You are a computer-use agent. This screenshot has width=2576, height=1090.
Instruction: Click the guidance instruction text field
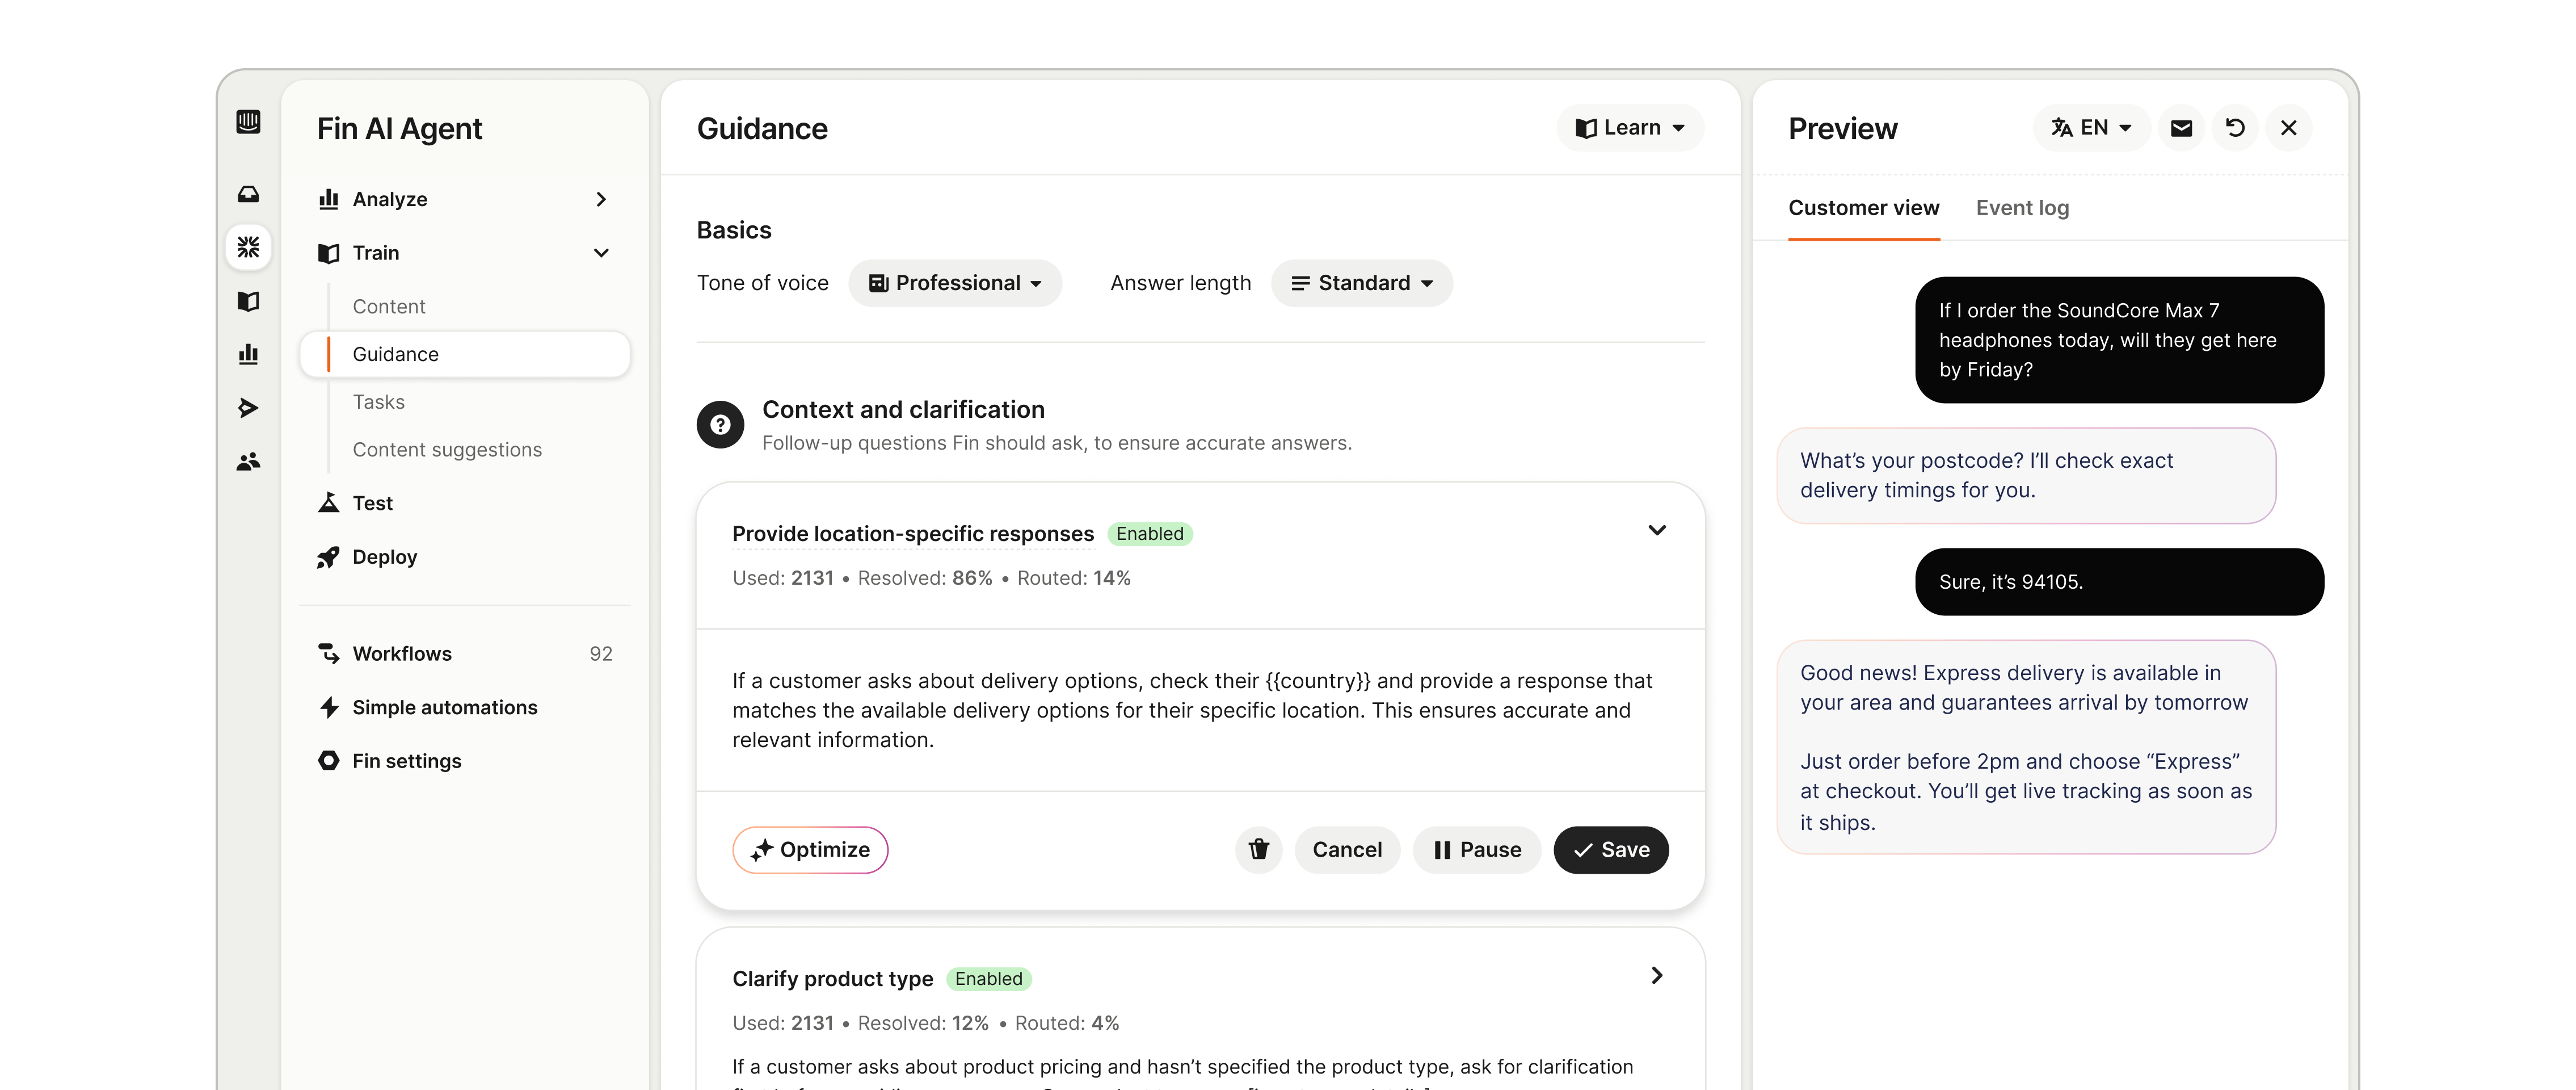click(x=1191, y=711)
